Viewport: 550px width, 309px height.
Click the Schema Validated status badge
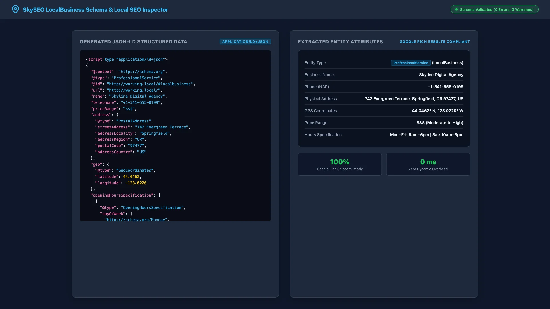click(494, 9)
